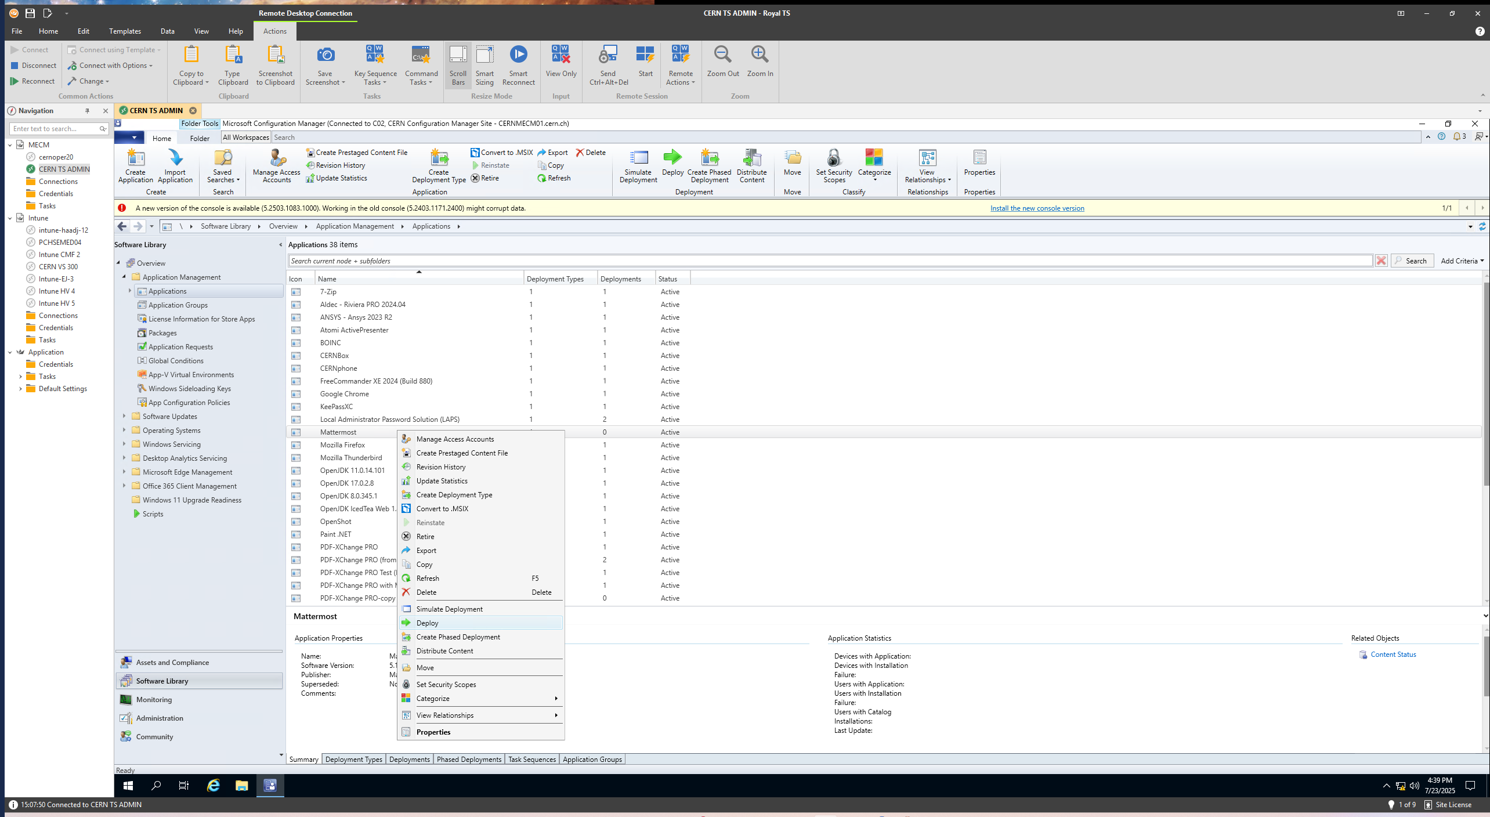The height and width of the screenshot is (817, 1490).
Task: Open Manage Access Accounts in ribbon
Action: pos(277,165)
